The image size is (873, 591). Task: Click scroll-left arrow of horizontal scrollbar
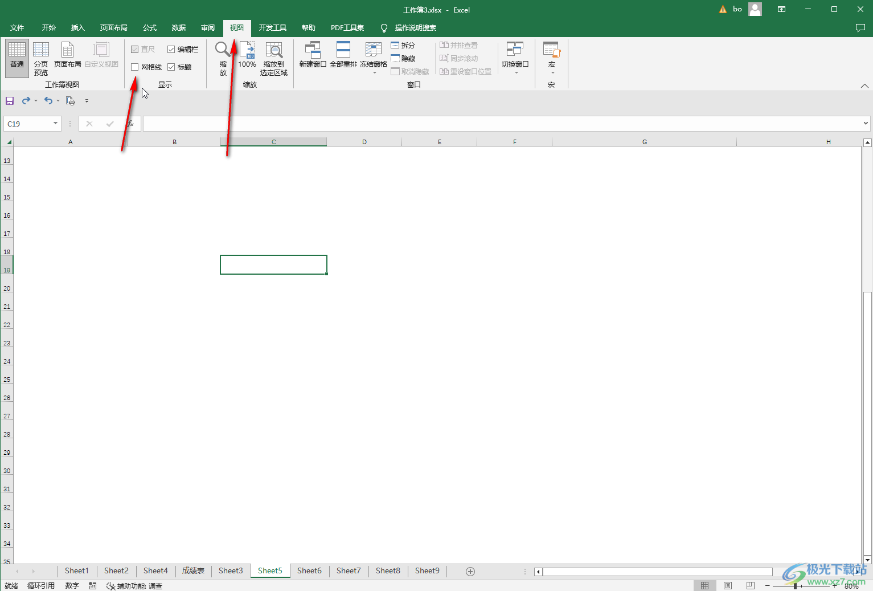[x=538, y=572]
